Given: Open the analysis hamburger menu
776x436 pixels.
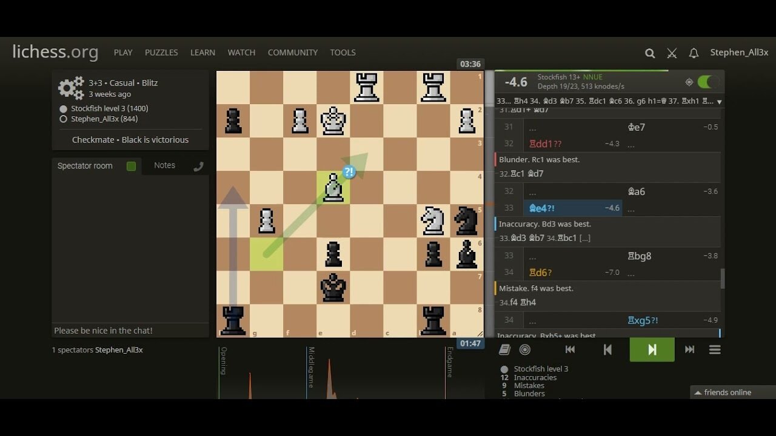Looking at the screenshot, I should click(x=715, y=349).
